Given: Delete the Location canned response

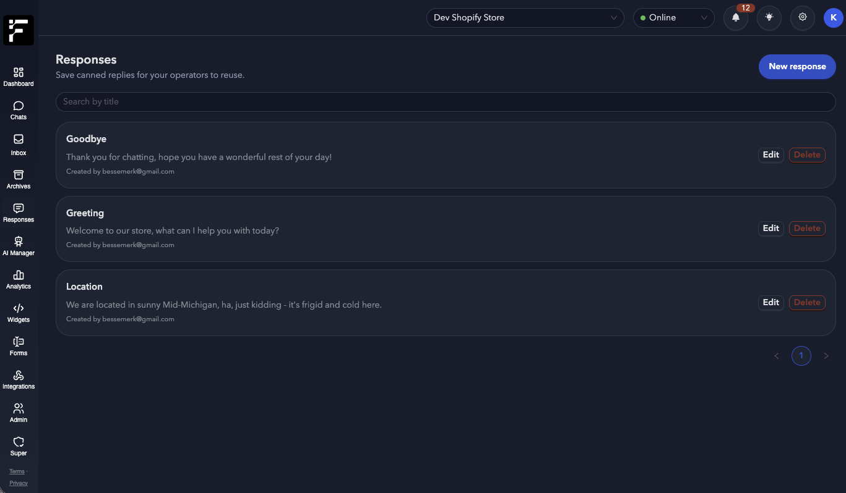Looking at the screenshot, I should [807, 303].
